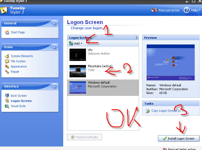202x150 pixels.
Task: Click the Start Page house icon
Action: 7,33
